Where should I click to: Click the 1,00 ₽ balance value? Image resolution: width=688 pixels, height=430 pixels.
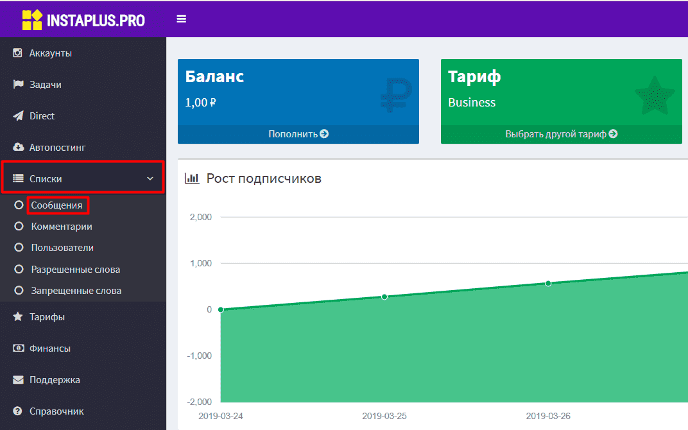click(200, 102)
